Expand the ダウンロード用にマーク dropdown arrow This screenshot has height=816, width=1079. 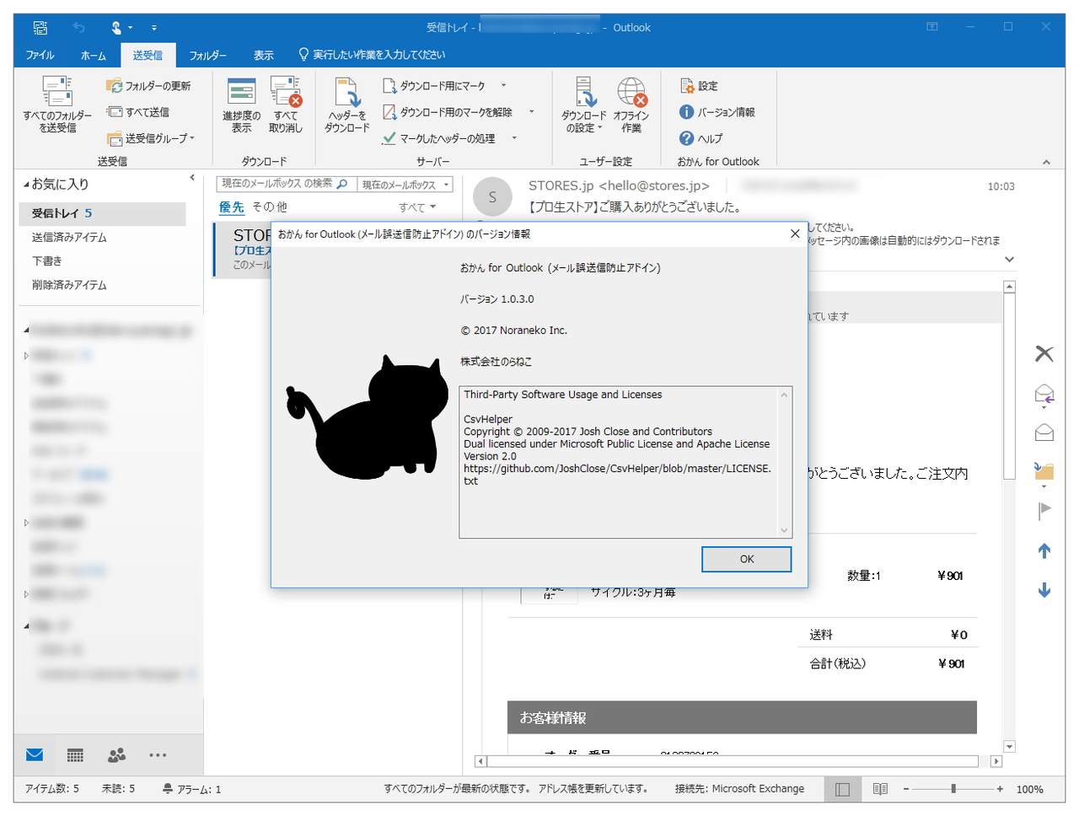(502, 85)
